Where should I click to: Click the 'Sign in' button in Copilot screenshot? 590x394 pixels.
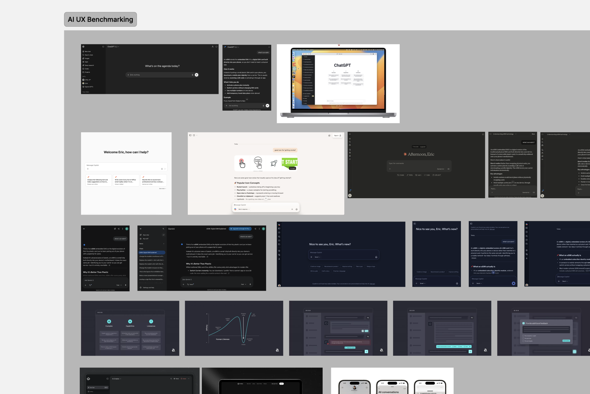pos(337,136)
